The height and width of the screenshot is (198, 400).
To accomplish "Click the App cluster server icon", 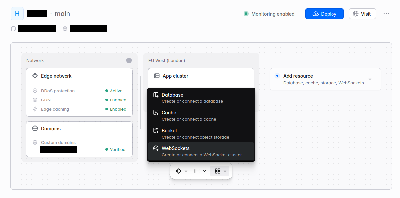I will (157, 76).
